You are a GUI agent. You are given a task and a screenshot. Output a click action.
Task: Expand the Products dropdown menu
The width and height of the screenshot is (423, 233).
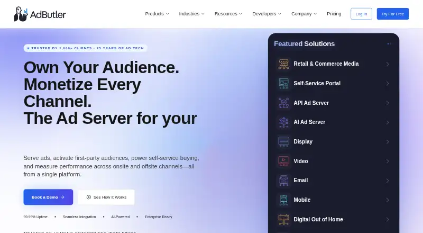click(157, 14)
